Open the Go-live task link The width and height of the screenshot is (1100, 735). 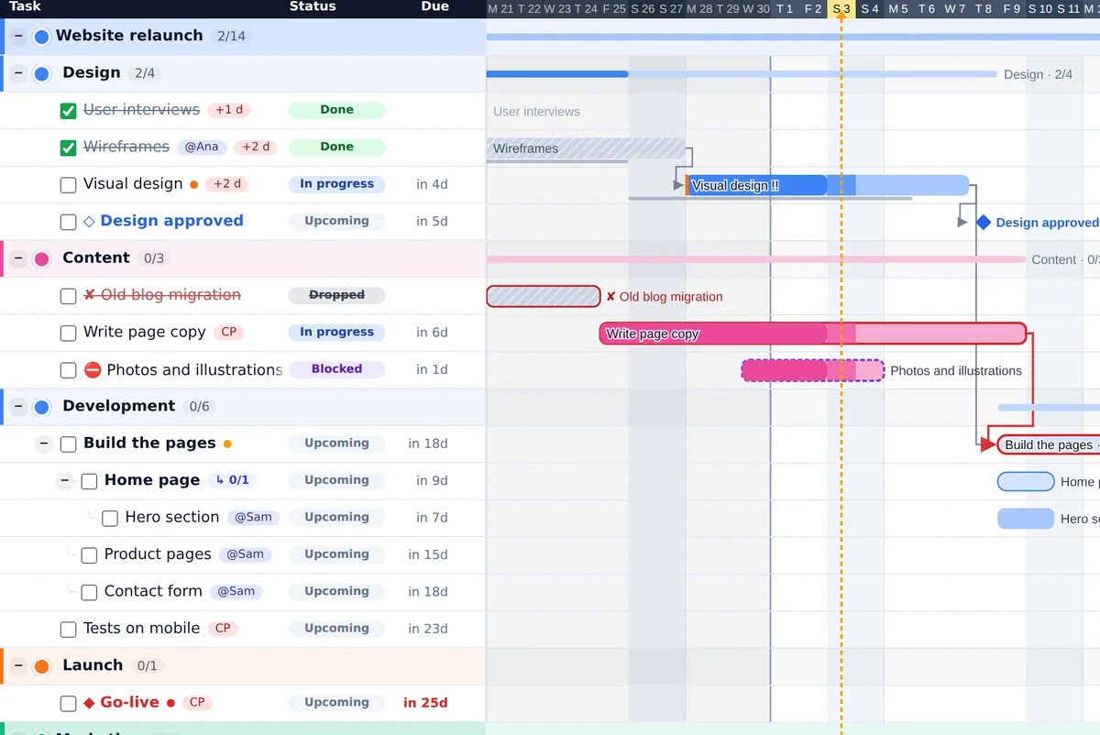coord(129,703)
